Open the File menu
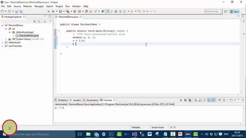The image size is (246, 138). click(x=3, y=6)
